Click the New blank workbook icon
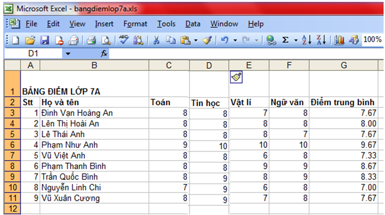 click(x=15, y=40)
